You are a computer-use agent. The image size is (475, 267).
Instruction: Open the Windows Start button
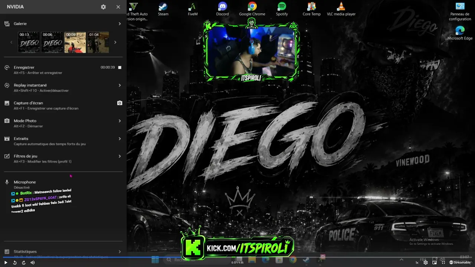pyautogui.click(x=155, y=259)
